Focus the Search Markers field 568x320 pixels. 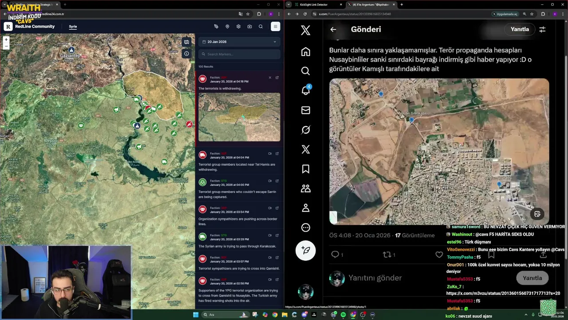(x=239, y=54)
